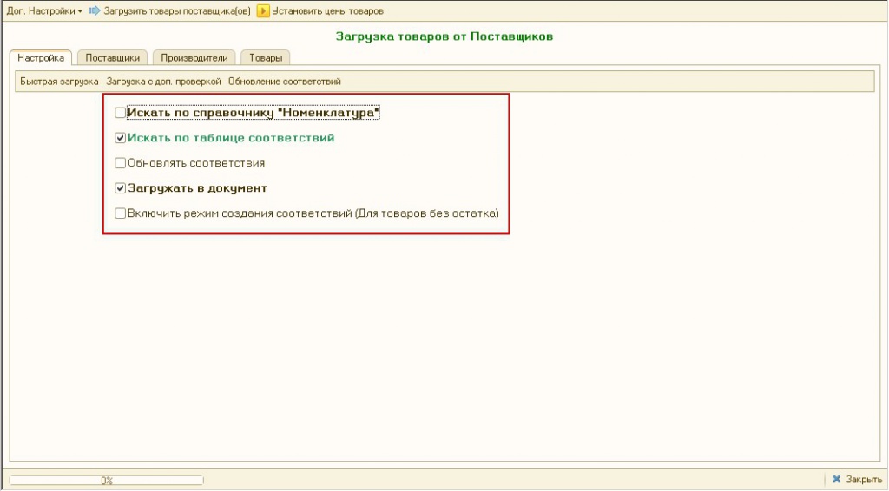This screenshot has width=889, height=491.
Task: Click the Загрузка товаров от Поставщиков heading
Action: pyautogui.click(x=444, y=36)
